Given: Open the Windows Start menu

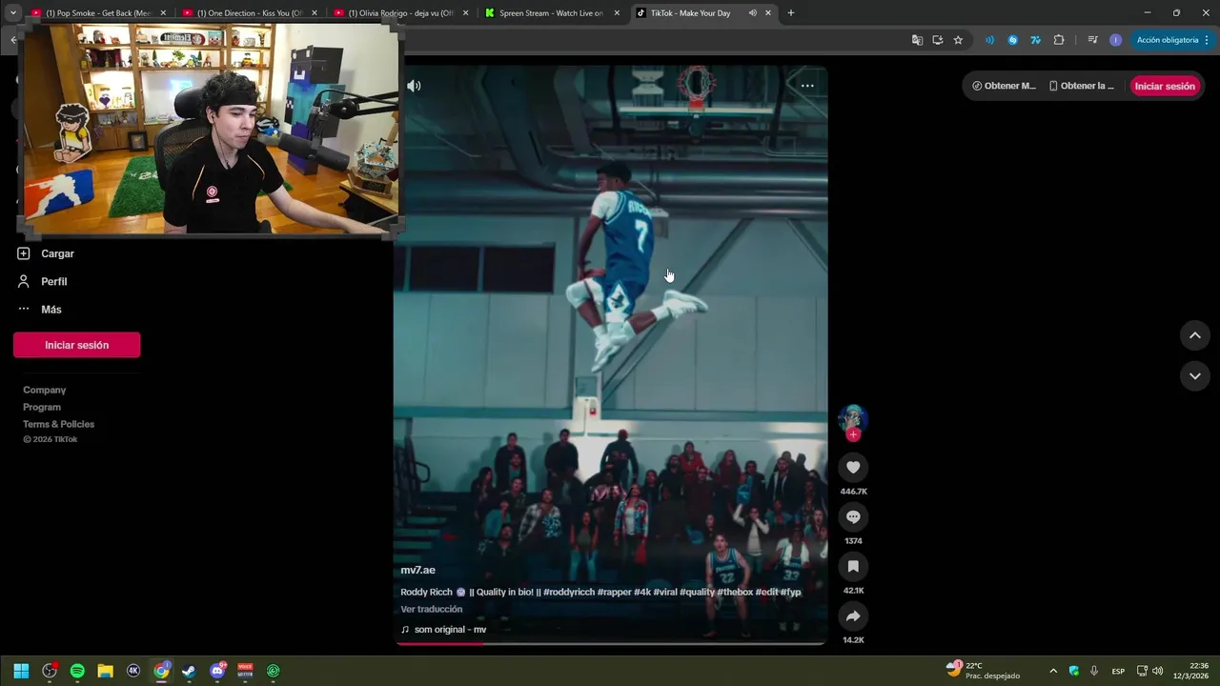Looking at the screenshot, I should click(x=21, y=671).
